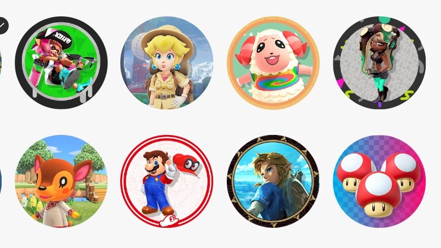The height and width of the screenshot is (248, 441).
Task: Select the Mario holding Cappy avatar
Action: tap(167, 181)
